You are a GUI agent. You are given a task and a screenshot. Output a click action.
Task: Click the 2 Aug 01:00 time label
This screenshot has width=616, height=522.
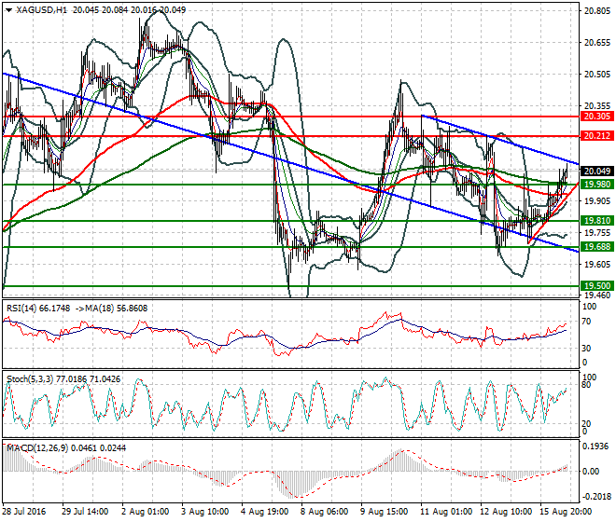(146, 512)
